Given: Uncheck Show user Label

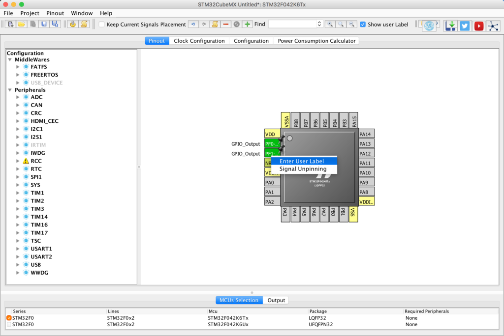Looking at the screenshot, I should tap(363, 24).
